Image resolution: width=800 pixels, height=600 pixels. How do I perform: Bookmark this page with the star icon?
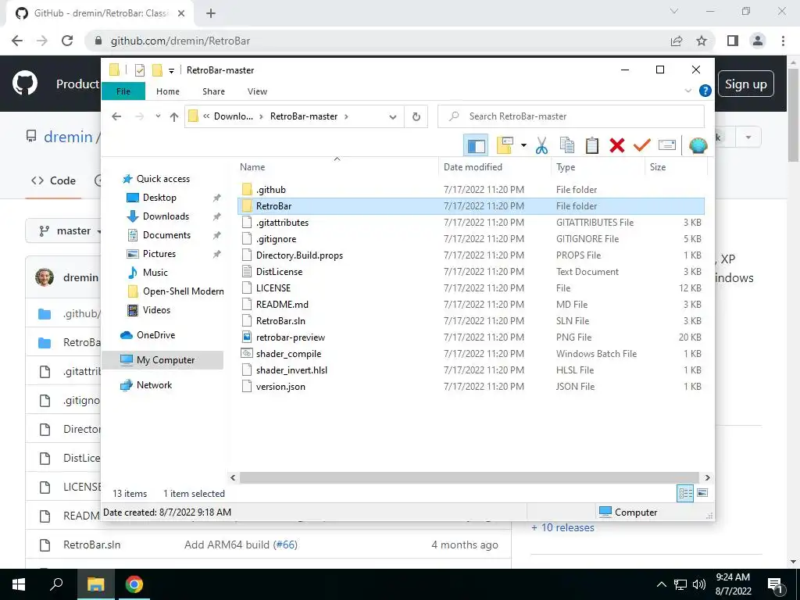pyautogui.click(x=702, y=41)
